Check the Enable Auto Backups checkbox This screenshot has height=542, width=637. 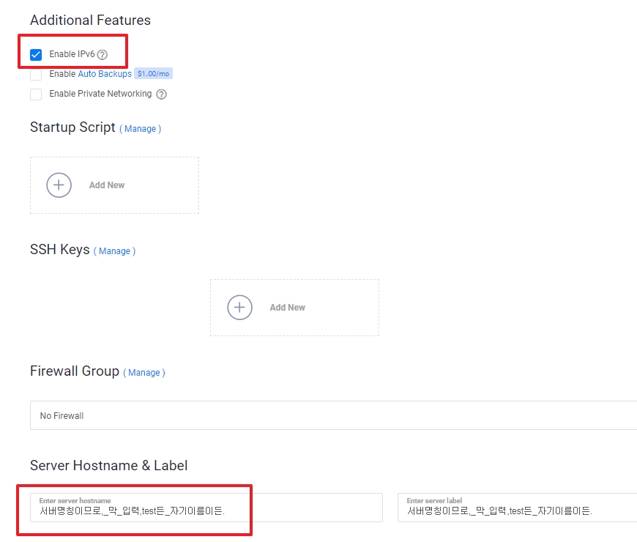tap(36, 75)
